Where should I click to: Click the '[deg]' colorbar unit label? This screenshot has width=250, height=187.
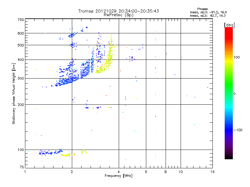[229, 25]
